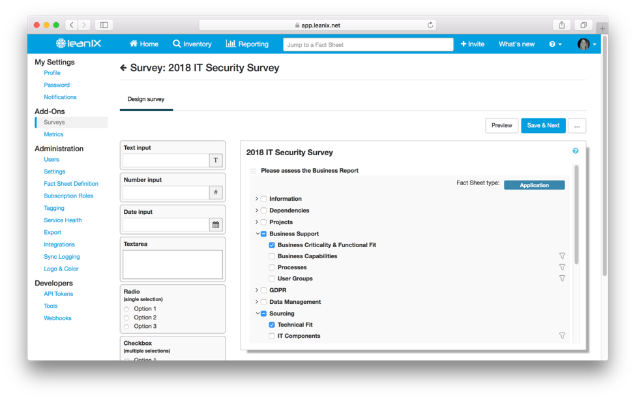Click the Save & Next button
This screenshot has height=399, width=635.
(543, 125)
